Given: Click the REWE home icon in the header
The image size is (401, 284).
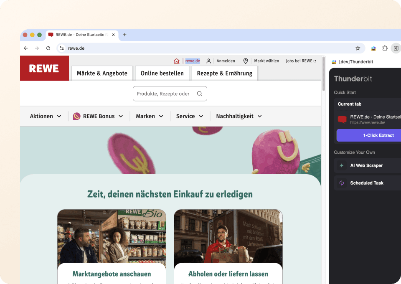Looking at the screenshot, I should coord(176,61).
